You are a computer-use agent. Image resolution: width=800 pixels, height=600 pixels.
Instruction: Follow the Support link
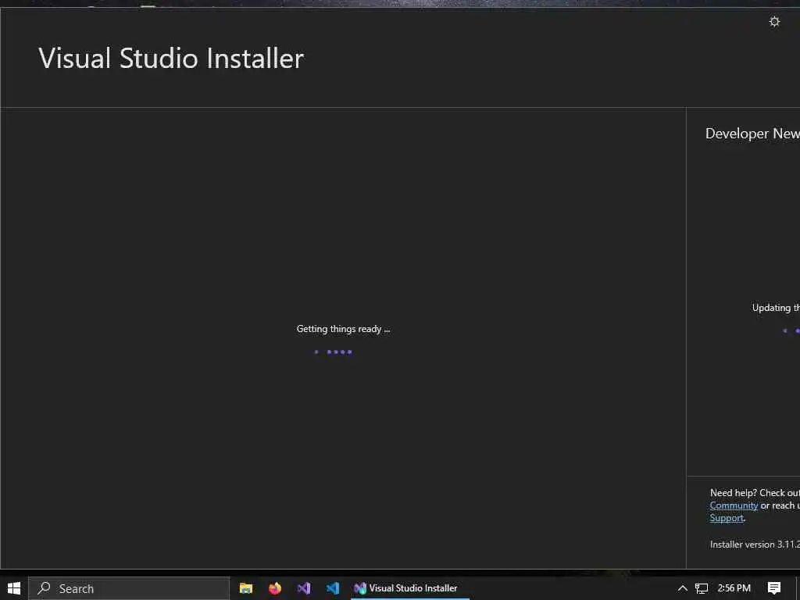coord(727,518)
